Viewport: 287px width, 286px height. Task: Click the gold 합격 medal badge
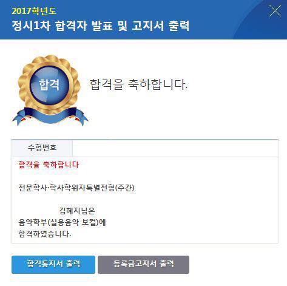[x=50, y=90]
